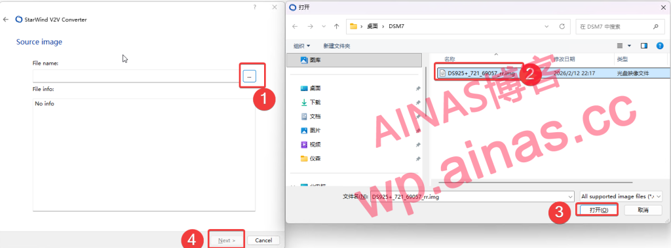Click the File name input field

[137, 76]
